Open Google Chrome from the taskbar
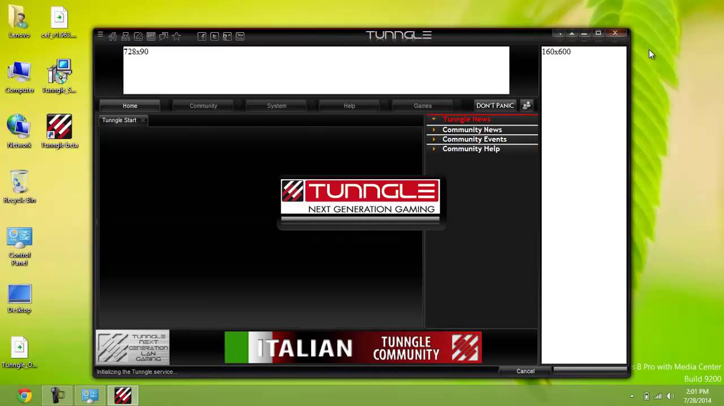Image resolution: width=724 pixels, height=406 pixels. [x=24, y=396]
